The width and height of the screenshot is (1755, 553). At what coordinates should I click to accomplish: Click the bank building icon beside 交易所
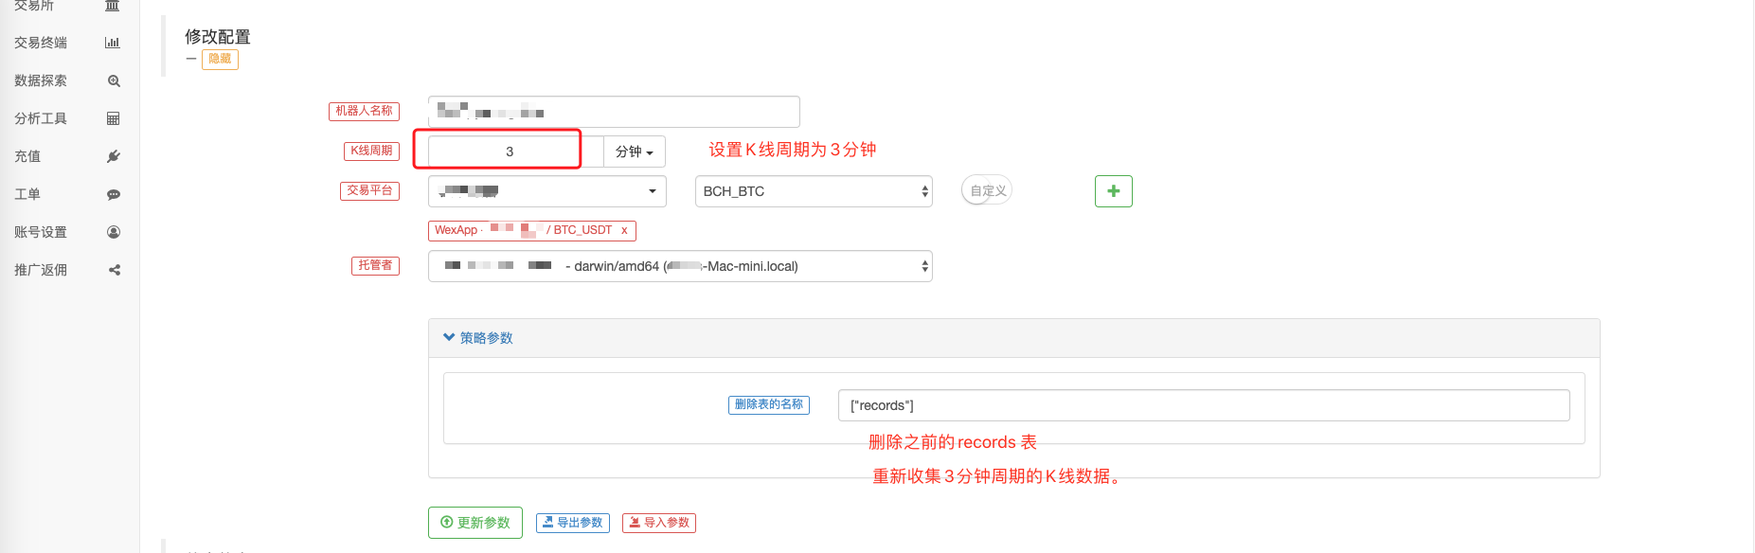tap(113, 6)
